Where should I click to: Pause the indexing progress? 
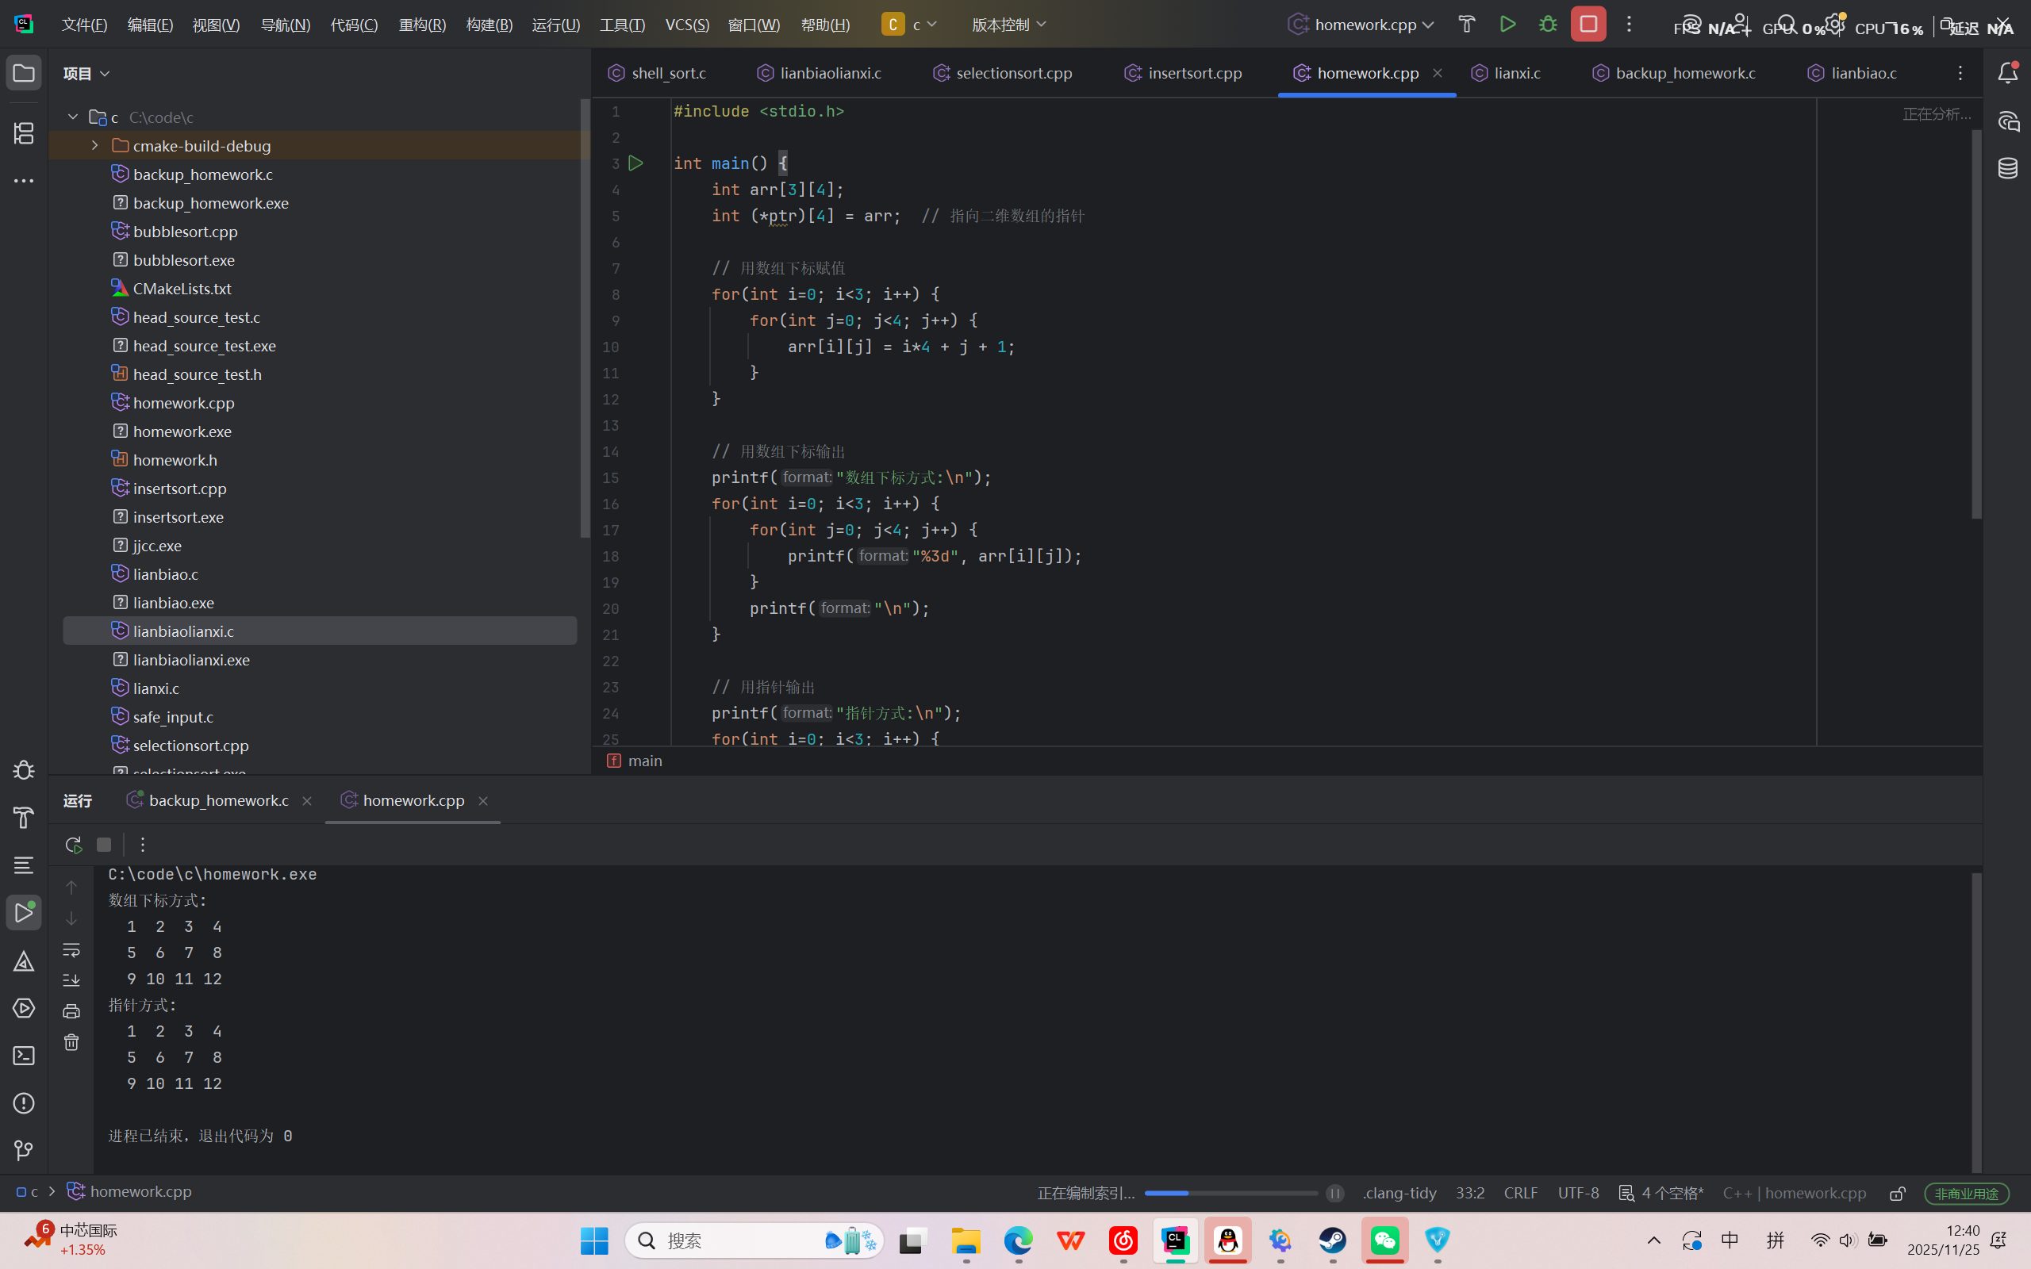click(1334, 1193)
